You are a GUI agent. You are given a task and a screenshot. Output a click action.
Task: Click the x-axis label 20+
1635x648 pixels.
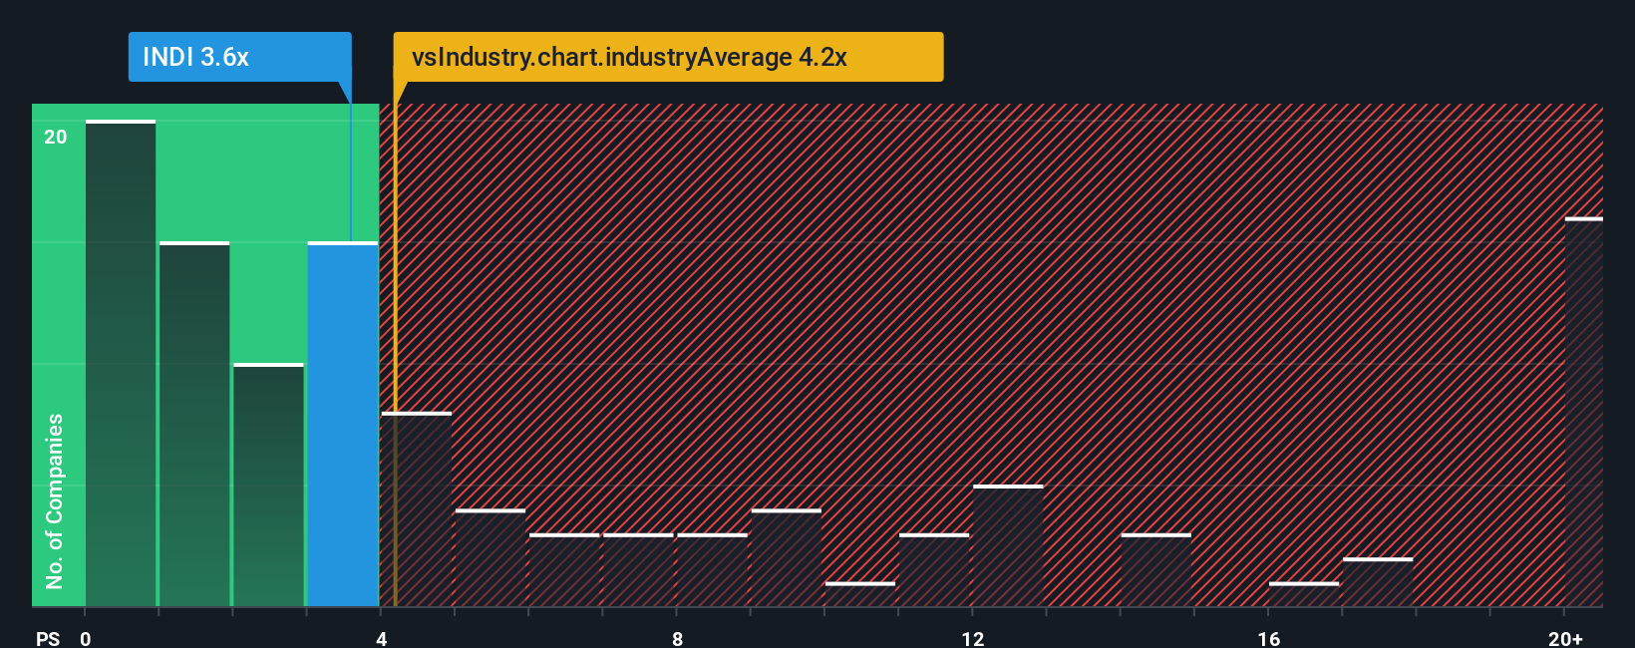(1565, 638)
